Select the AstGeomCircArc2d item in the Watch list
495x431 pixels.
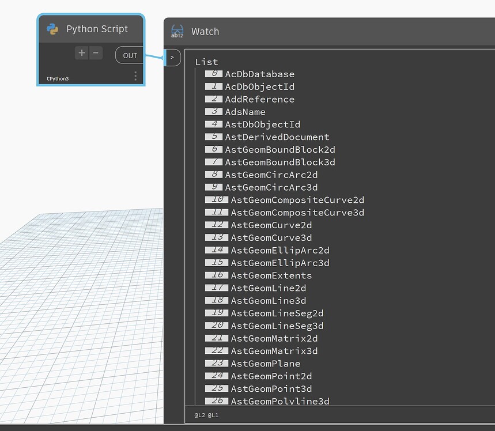[x=271, y=175]
